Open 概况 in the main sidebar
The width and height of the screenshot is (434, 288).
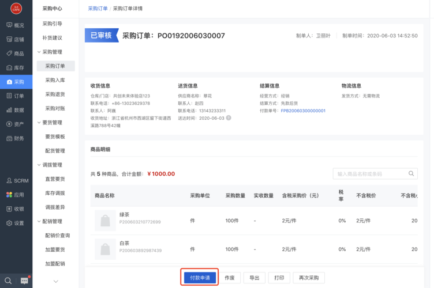coord(16,25)
